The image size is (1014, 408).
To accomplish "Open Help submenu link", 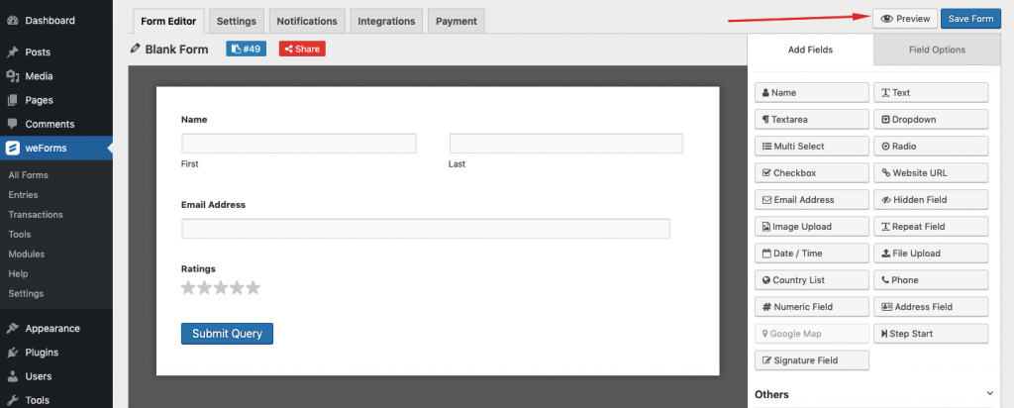I will pyautogui.click(x=18, y=273).
